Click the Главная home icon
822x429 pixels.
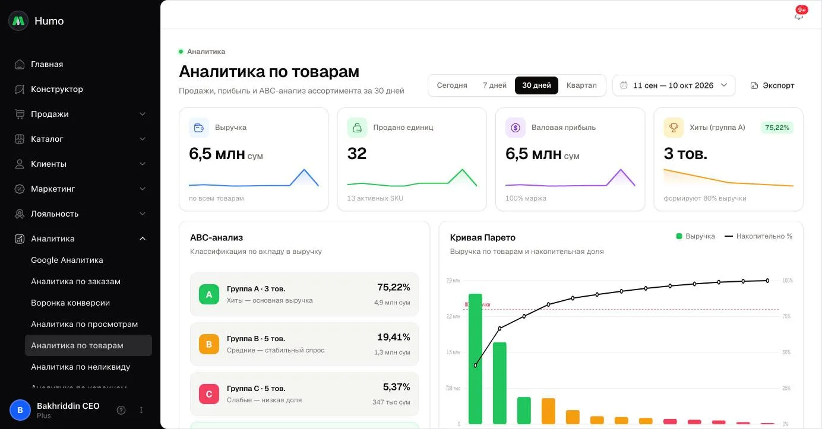tap(20, 64)
